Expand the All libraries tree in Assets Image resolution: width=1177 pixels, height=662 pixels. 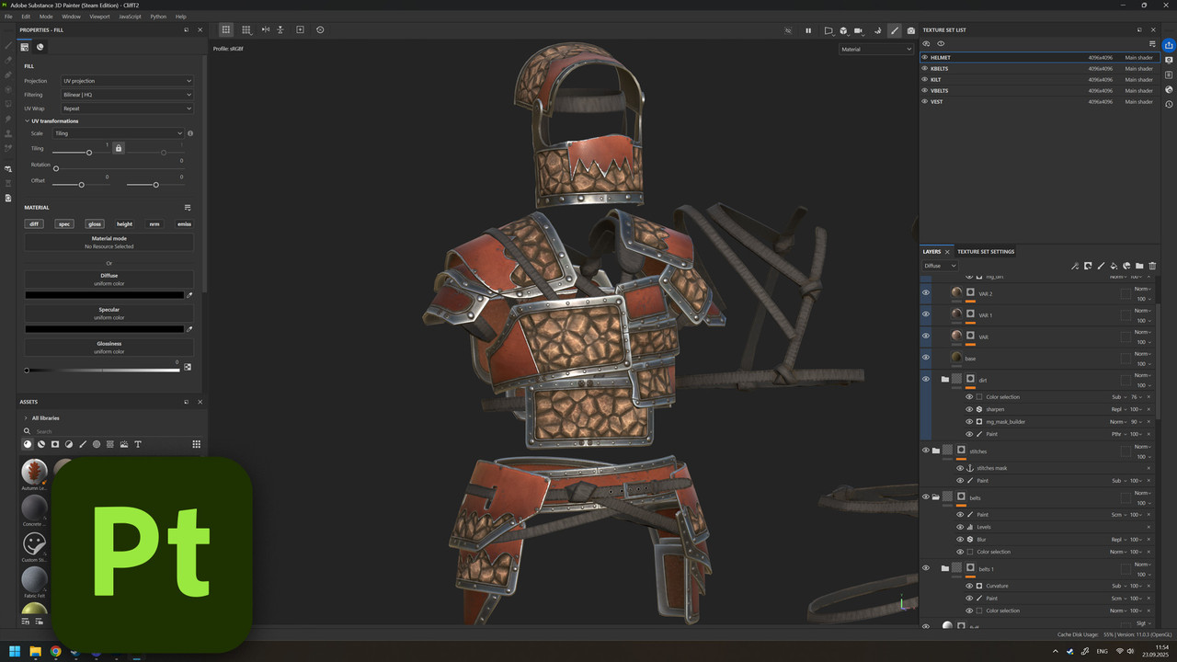[26, 417]
